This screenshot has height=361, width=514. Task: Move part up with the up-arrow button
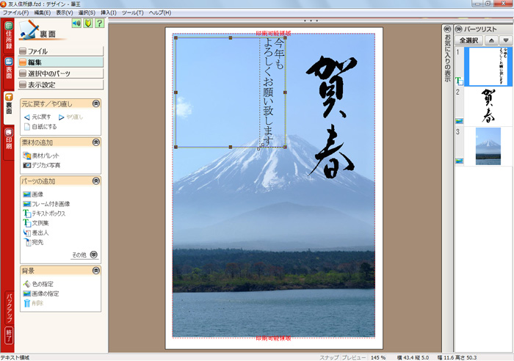(x=491, y=40)
